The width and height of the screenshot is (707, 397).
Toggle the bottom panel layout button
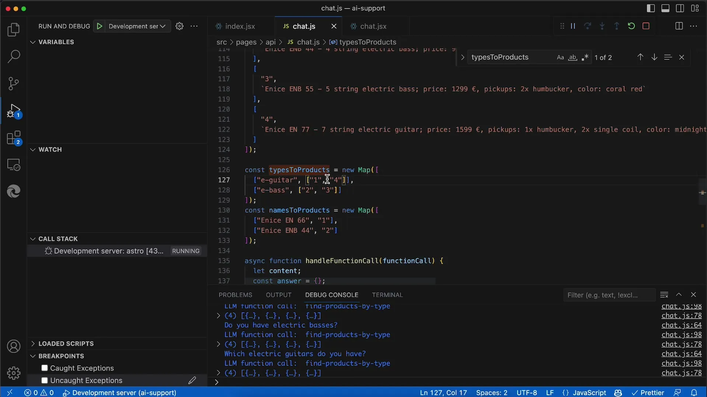click(x=665, y=8)
